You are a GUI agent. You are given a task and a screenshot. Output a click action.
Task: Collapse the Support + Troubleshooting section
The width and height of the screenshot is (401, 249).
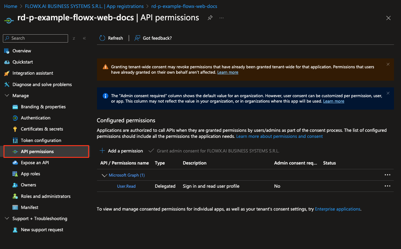click(7, 219)
